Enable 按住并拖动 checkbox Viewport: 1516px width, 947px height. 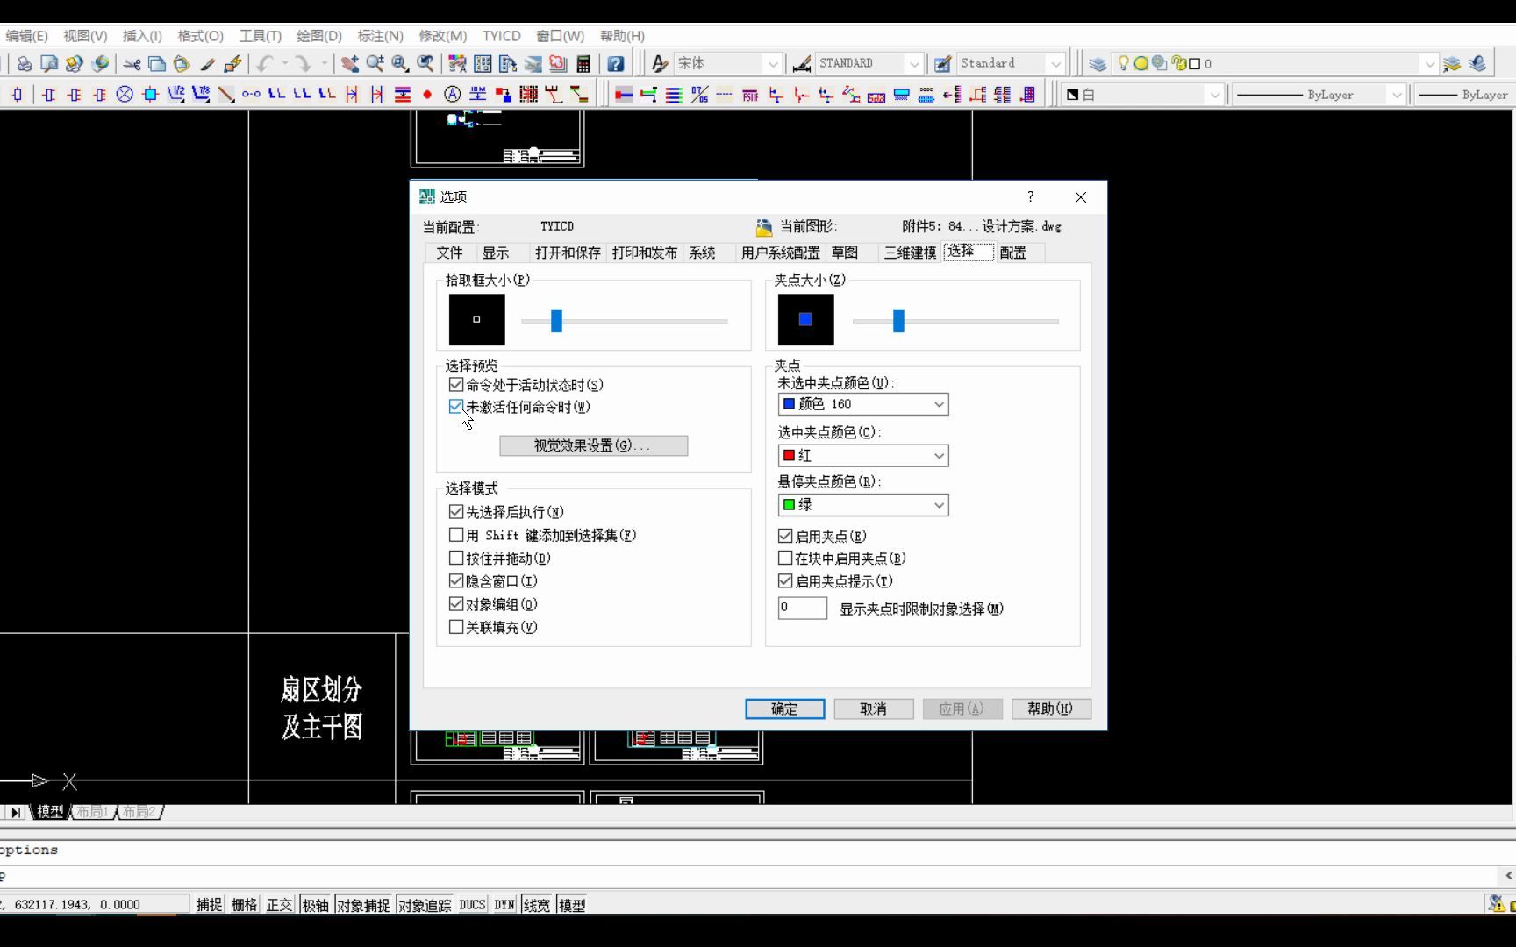[456, 558]
